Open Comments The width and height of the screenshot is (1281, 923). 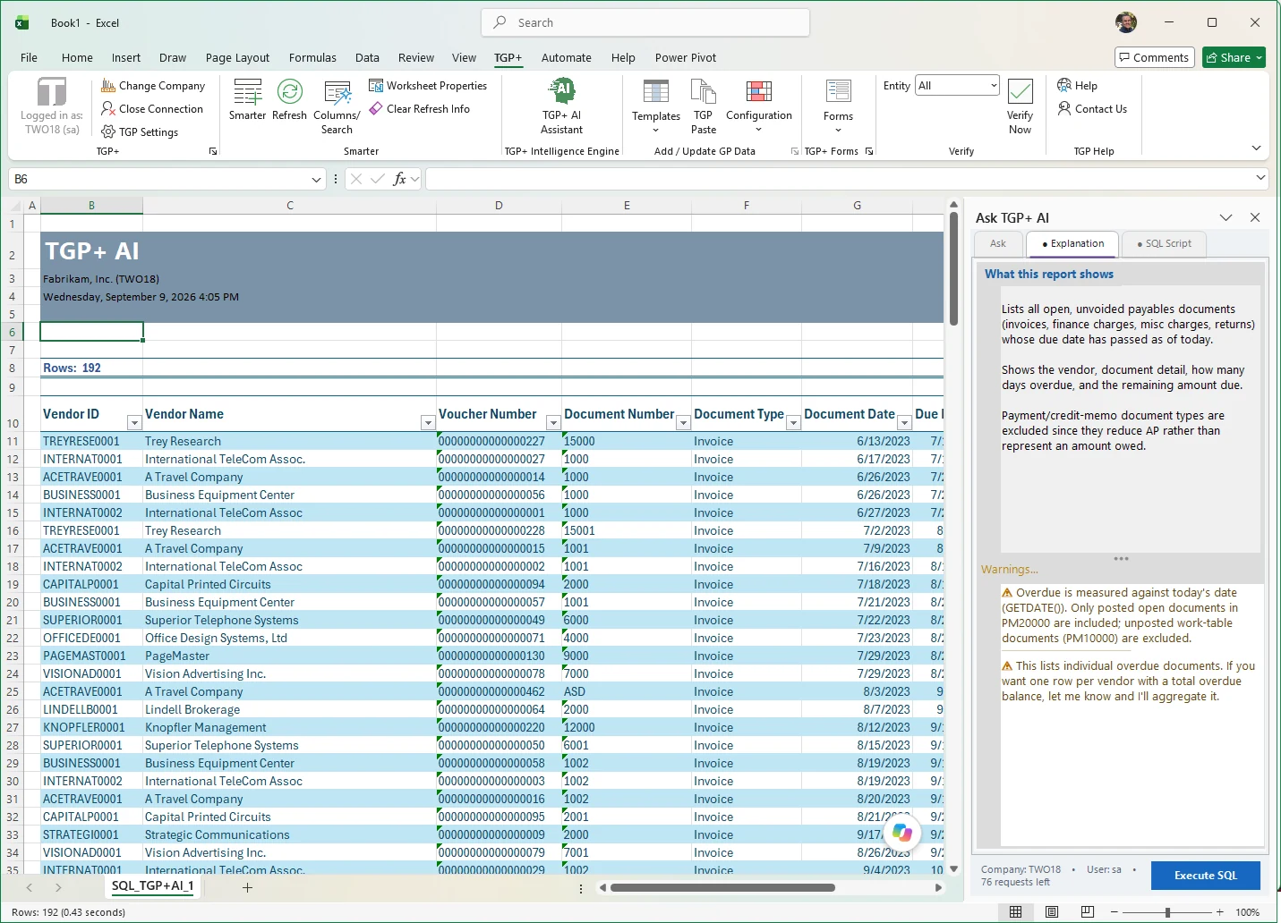click(1155, 58)
